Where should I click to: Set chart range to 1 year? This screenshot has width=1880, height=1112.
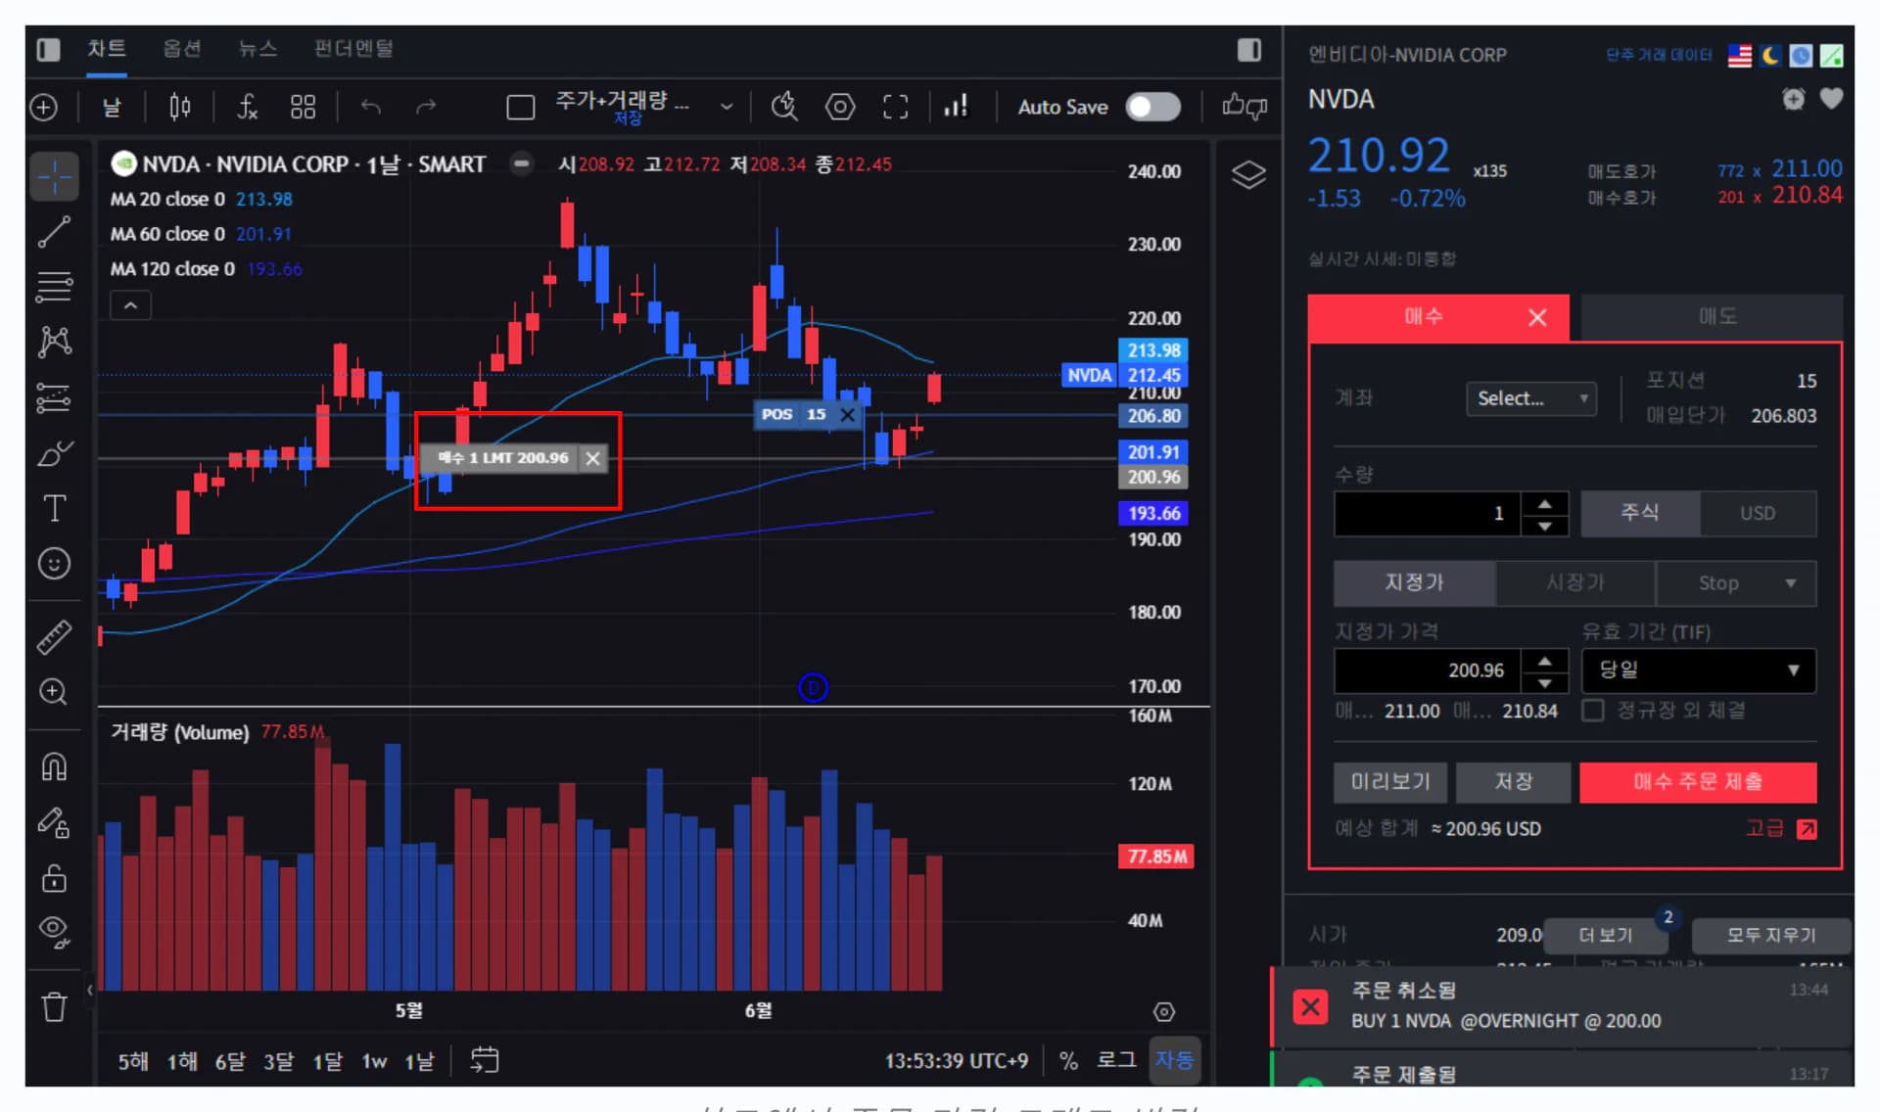[x=181, y=1061]
